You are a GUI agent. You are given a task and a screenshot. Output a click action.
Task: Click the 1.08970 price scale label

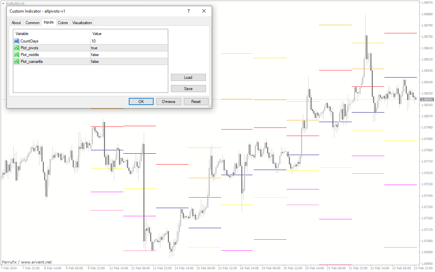pyautogui.click(x=427, y=3)
